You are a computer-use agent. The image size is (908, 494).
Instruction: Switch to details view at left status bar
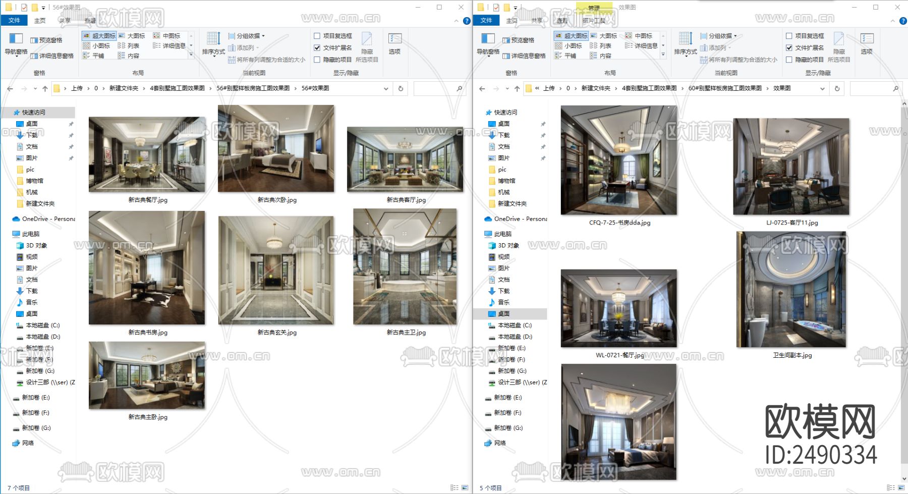455,488
